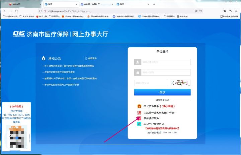The width and height of the screenshot is (241, 155).
Task: Open the 济南市社会保险单位 bookmark
Action: pos(124,16)
